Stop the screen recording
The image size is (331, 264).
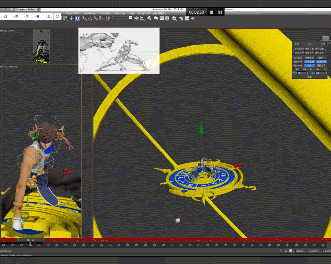point(212,12)
